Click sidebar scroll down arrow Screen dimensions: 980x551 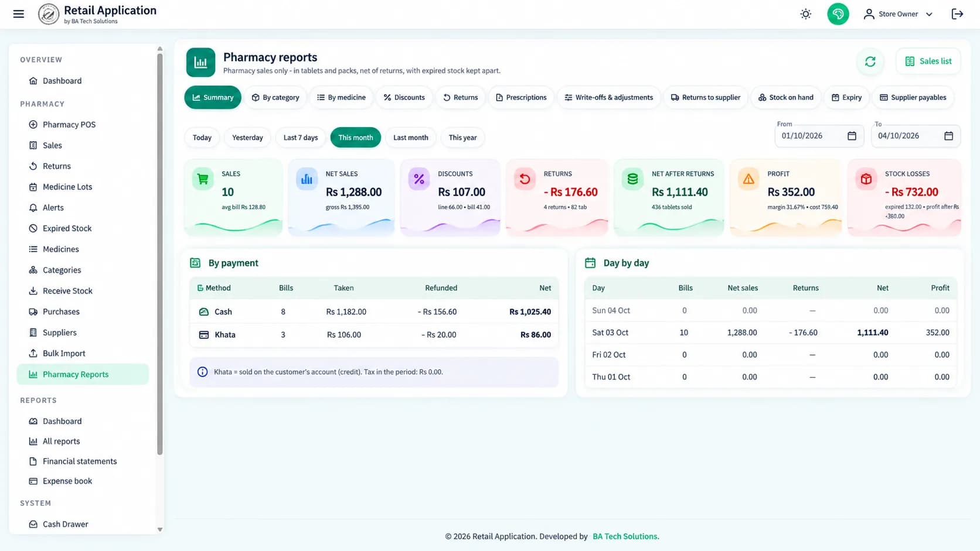coord(160,529)
